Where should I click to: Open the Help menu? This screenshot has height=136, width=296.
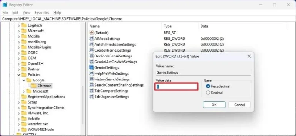coord(57,13)
